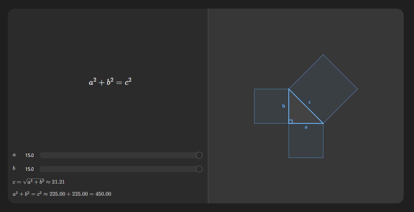Click the middle of slider b track

118,169
